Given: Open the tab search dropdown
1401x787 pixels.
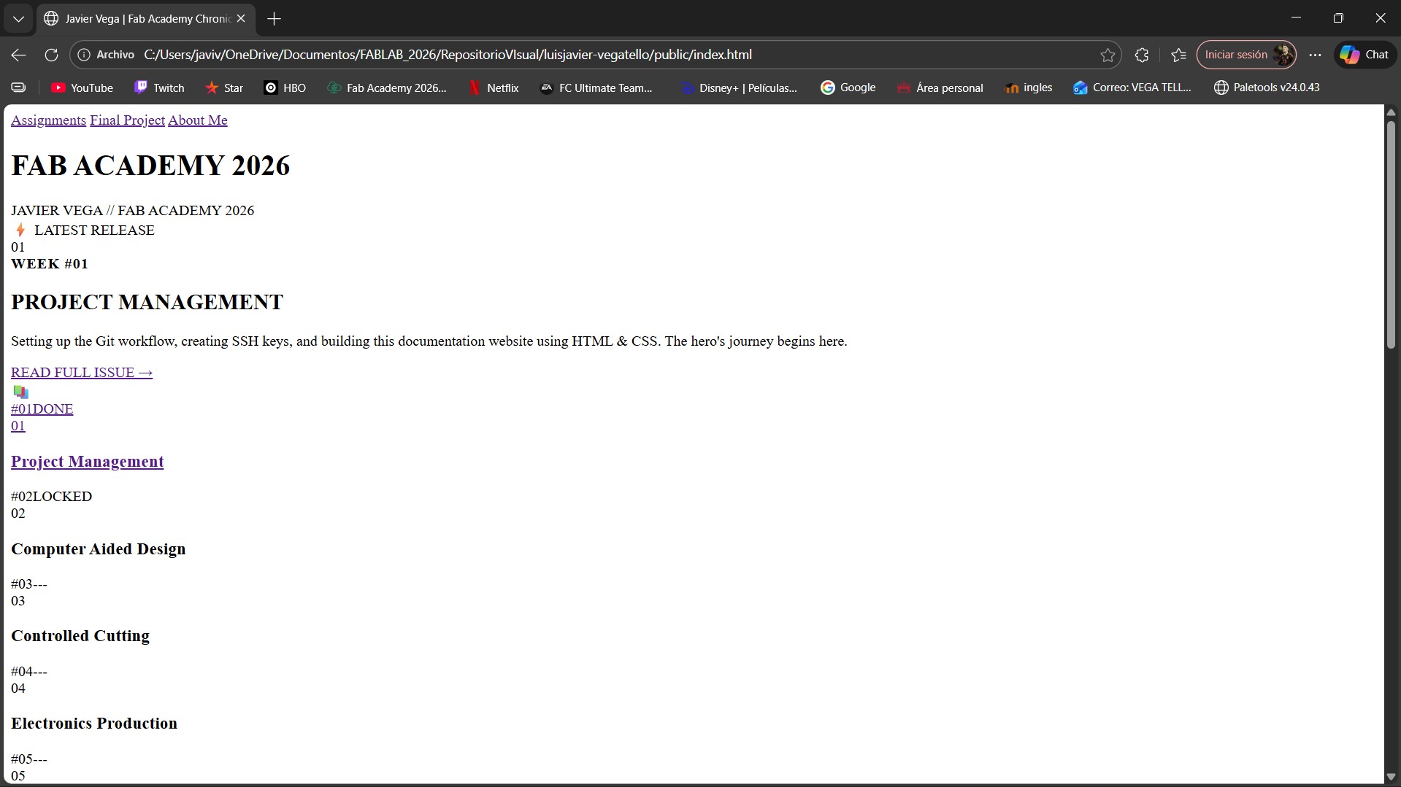Looking at the screenshot, I should (x=18, y=18).
